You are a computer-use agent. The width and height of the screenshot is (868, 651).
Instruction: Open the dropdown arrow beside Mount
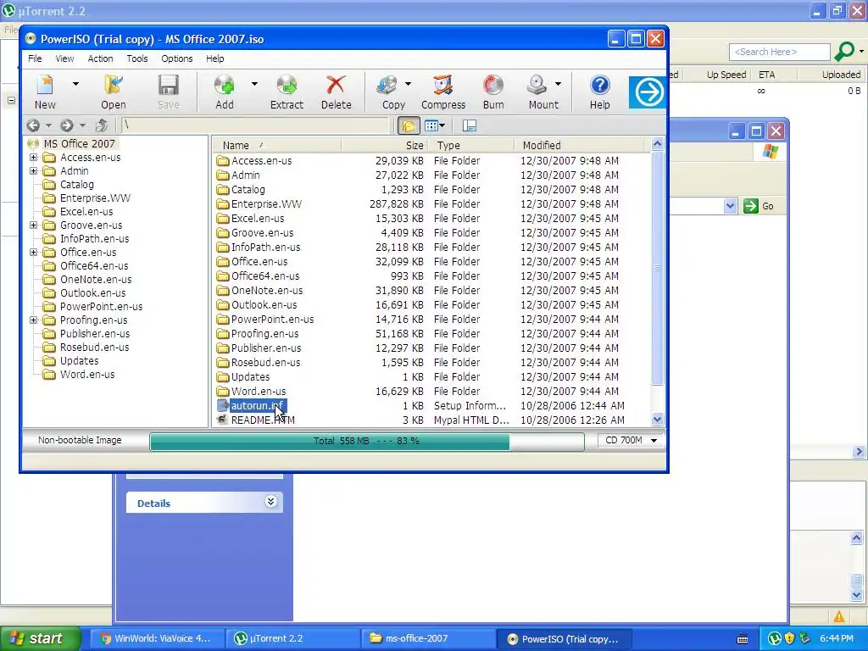click(558, 84)
